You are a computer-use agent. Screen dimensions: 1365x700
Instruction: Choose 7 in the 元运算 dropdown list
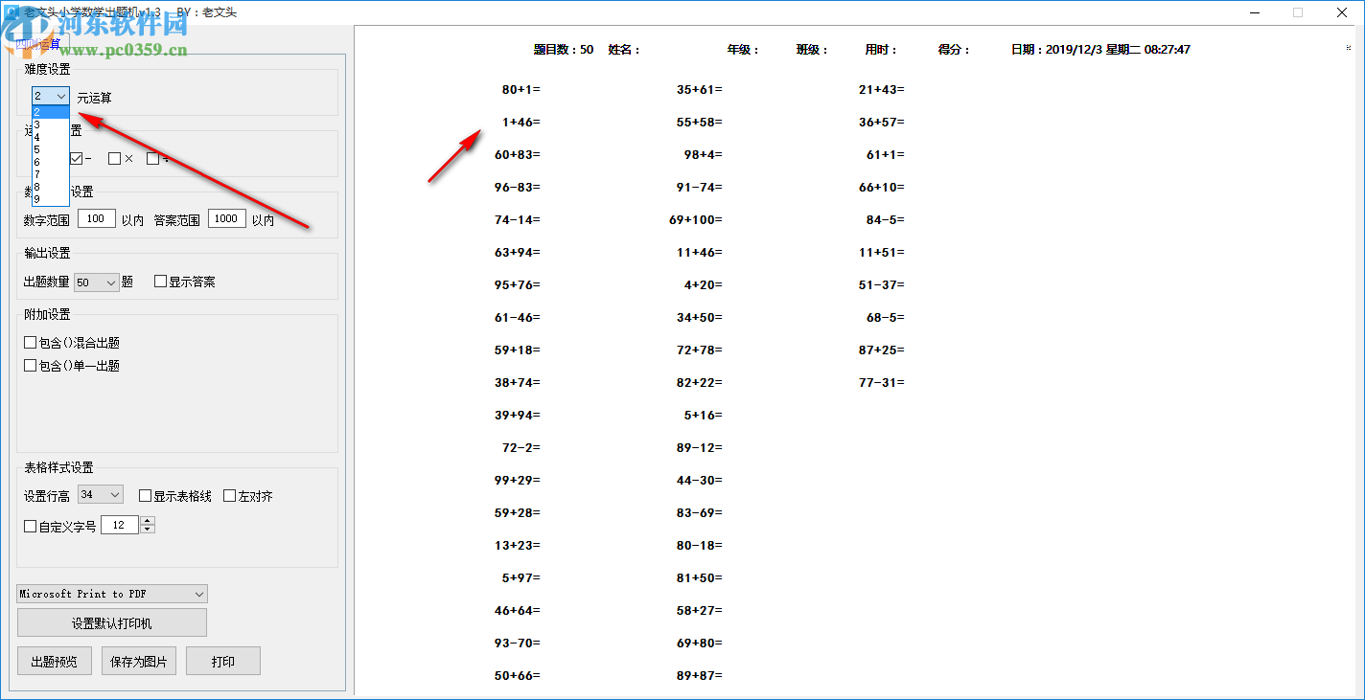[x=51, y=174]
